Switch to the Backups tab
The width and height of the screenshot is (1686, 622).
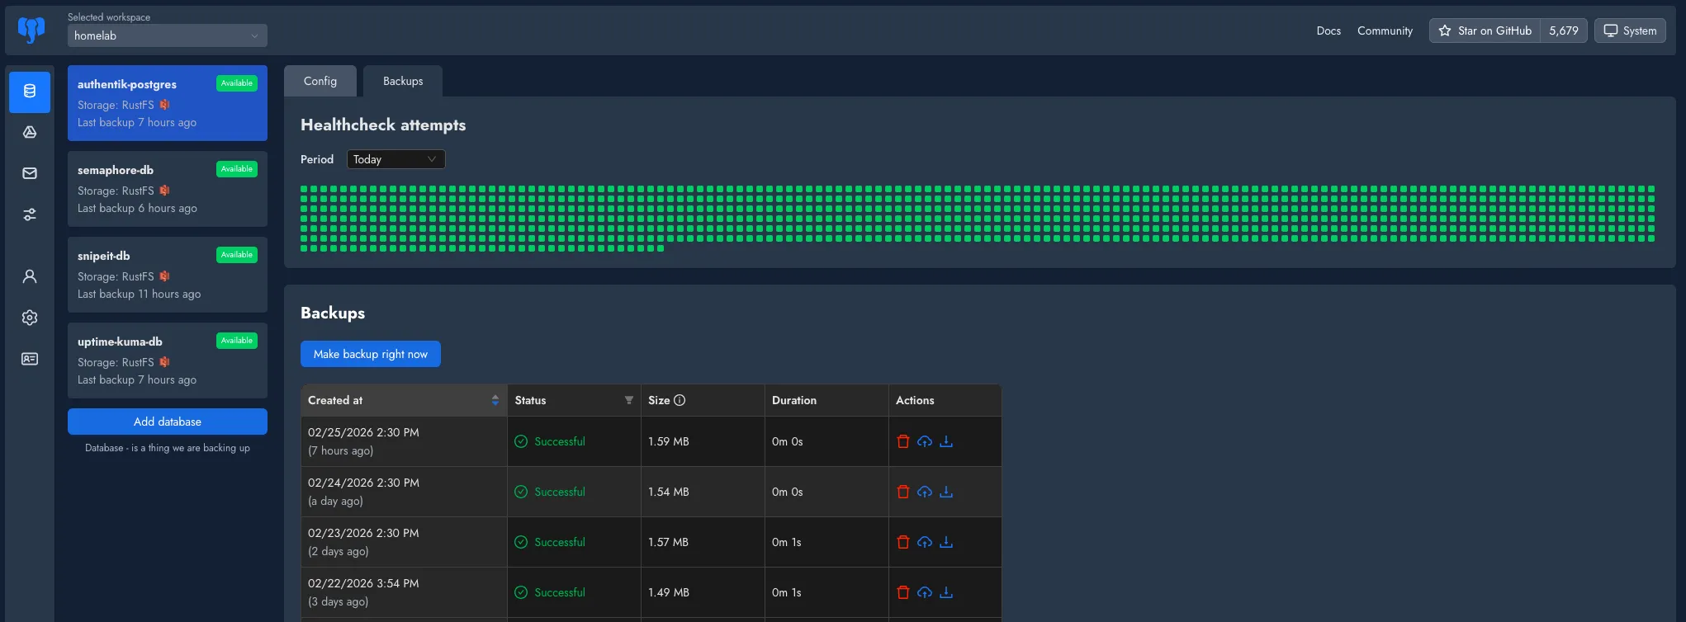pos(403,81)
